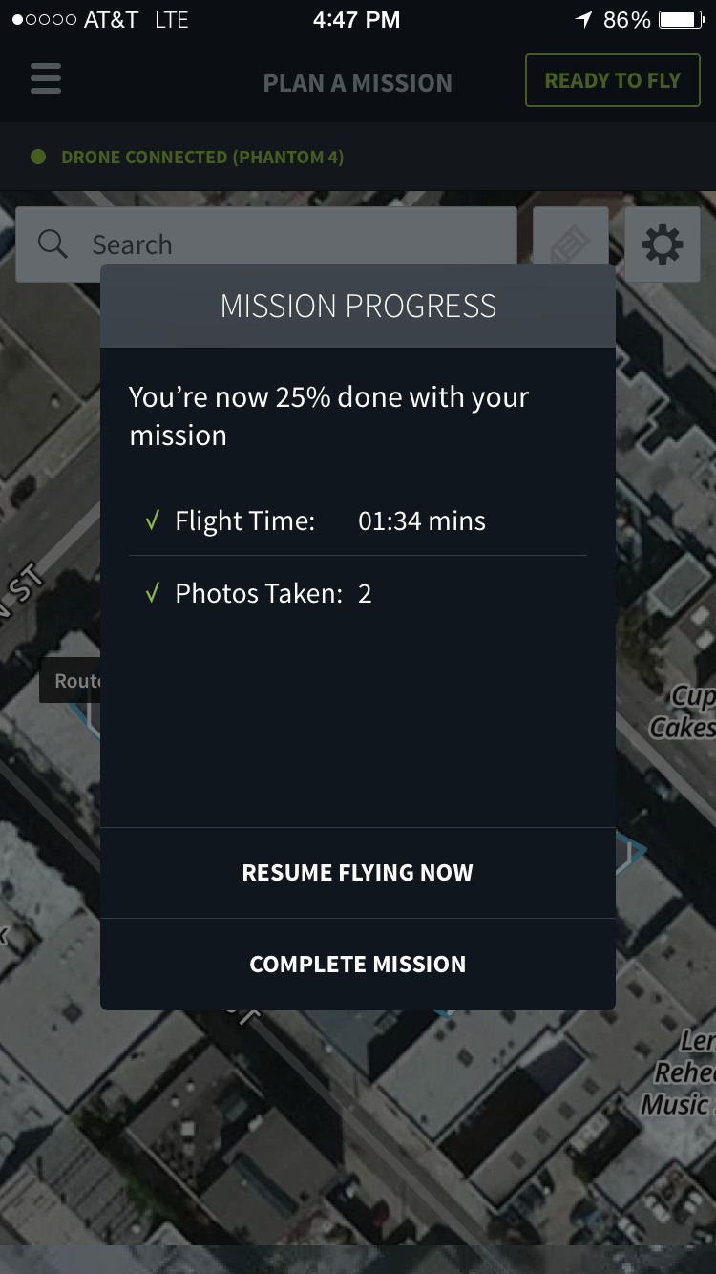Tap the settings gear icon
Viewport: 716px width, 1274px height.
663,244
